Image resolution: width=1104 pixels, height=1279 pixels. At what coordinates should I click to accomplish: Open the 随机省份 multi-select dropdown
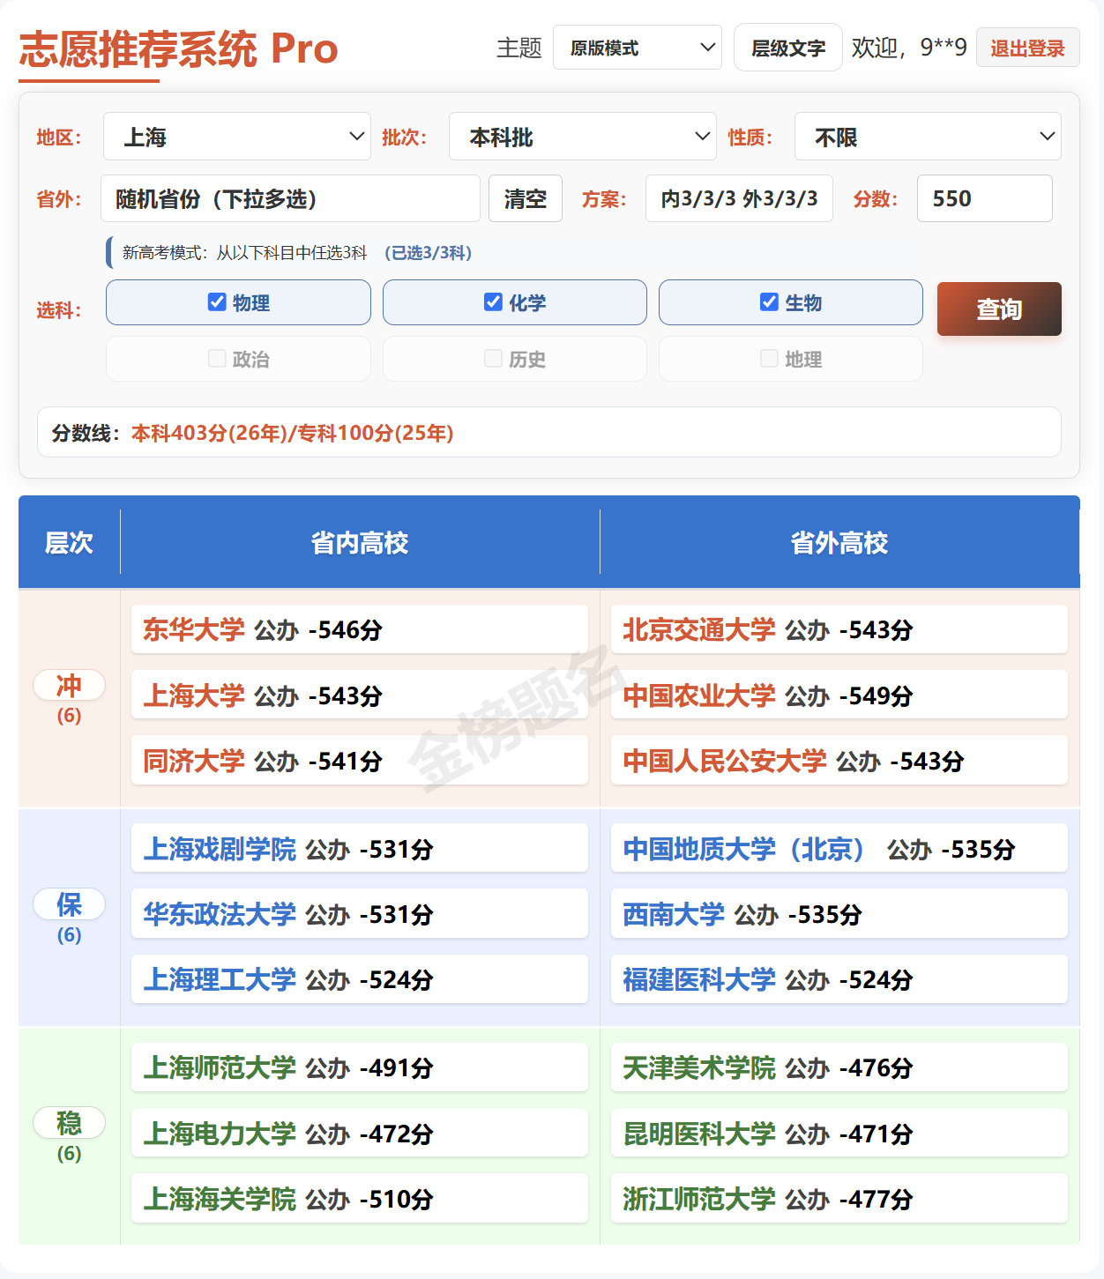tap(290, 198)
